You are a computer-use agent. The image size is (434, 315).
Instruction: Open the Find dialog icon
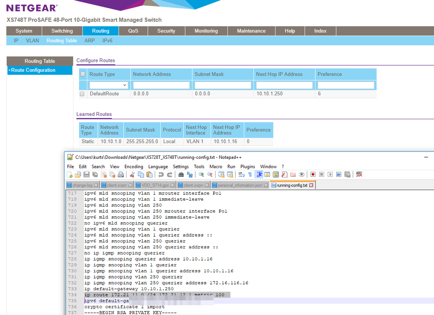click(181, 174)
